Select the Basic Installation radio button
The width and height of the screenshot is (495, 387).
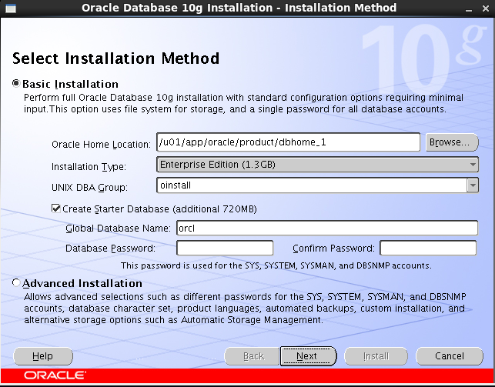coord(16,84)
